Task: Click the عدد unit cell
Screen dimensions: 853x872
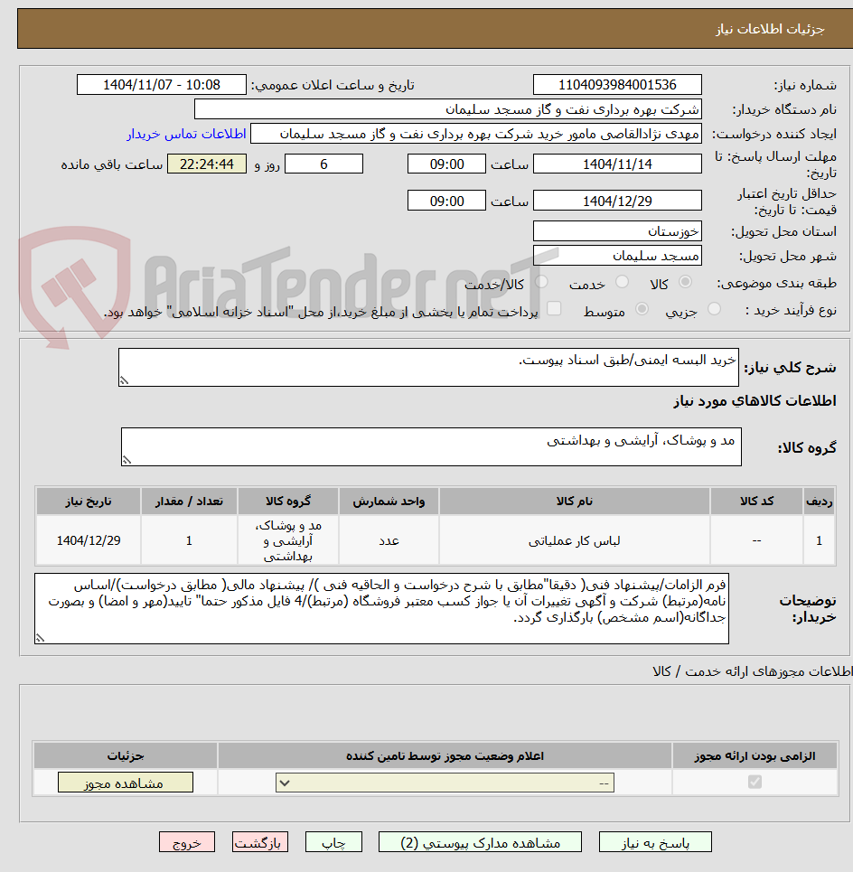Action: (389, 540)
